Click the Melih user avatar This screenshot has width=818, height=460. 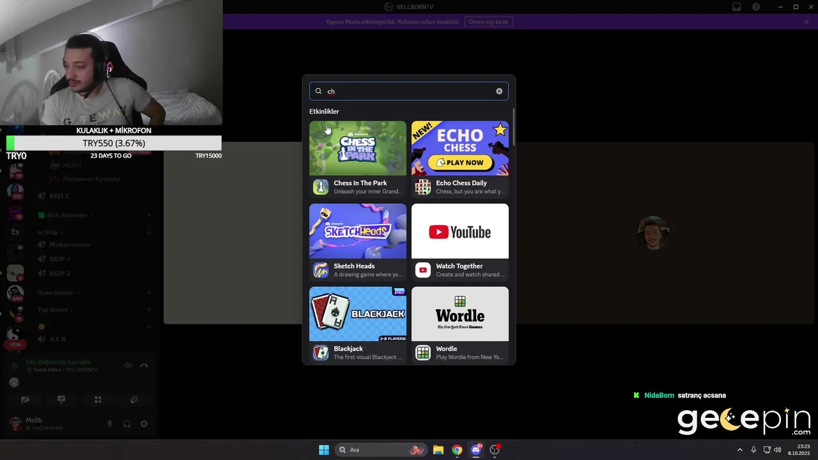coord(15,424)
